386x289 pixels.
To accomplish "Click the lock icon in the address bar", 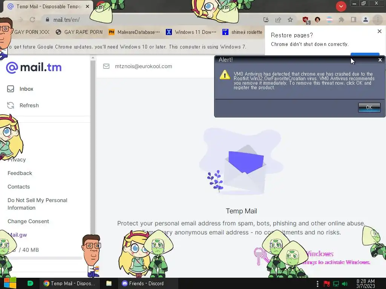I will [x=47, y=20].
